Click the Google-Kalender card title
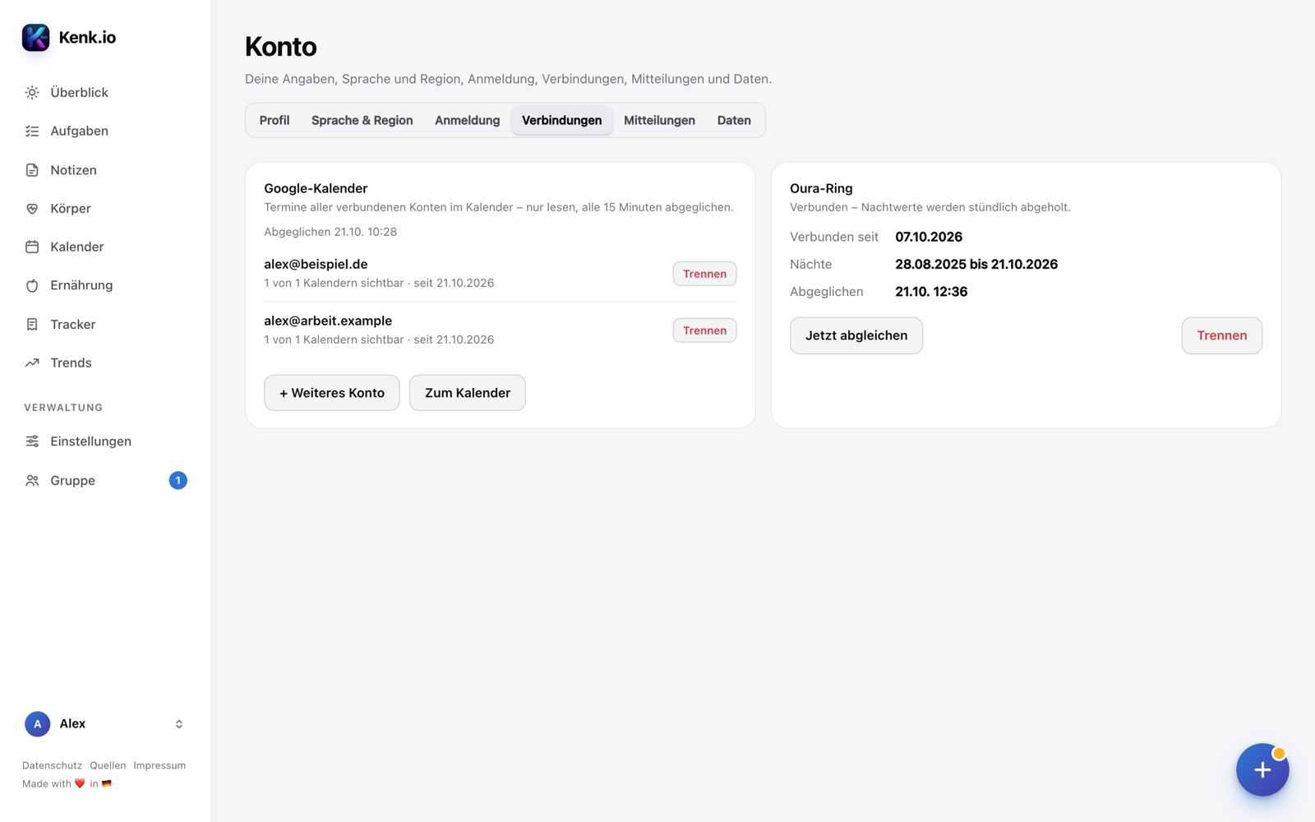The image size is (1315, 822). pyautogui.click(x=316, y=188)
